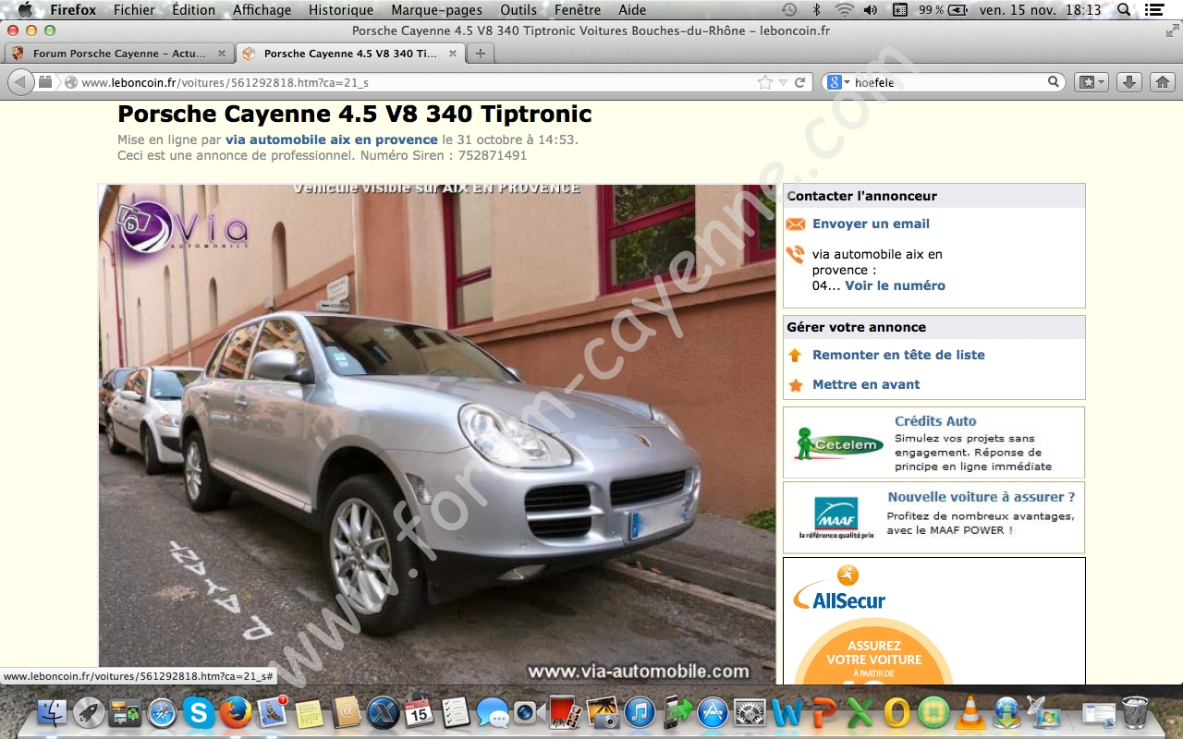Open the Fenêtre menu

[578, 10]
